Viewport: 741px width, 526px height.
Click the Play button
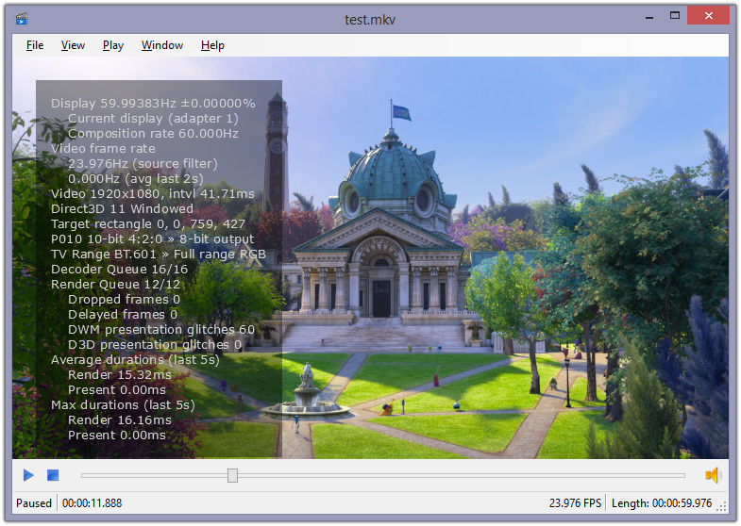click(28, 475)
